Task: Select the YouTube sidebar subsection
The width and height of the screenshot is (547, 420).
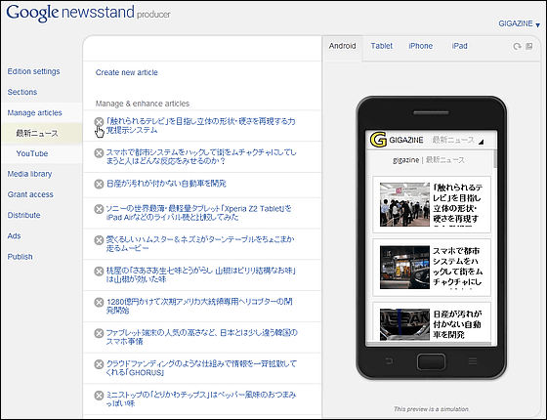Action: click(x=31, y=153)
